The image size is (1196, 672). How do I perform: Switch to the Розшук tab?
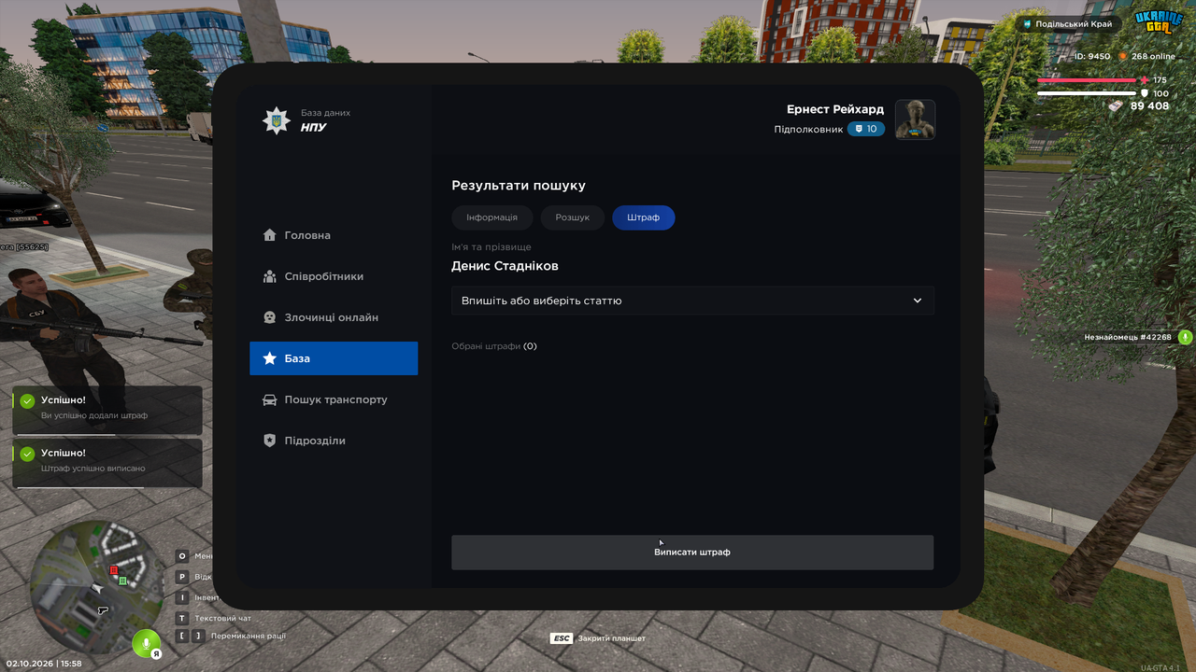pyautogui.click(x=573, y=217)
